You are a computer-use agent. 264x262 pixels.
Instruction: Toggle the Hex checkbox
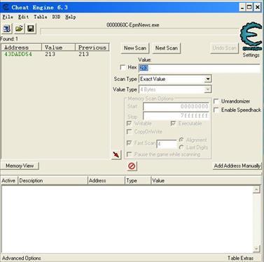tap(123, 67)
